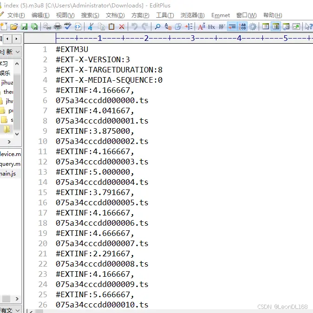Click the directory tree scroll-up arrow

[17, 64]
